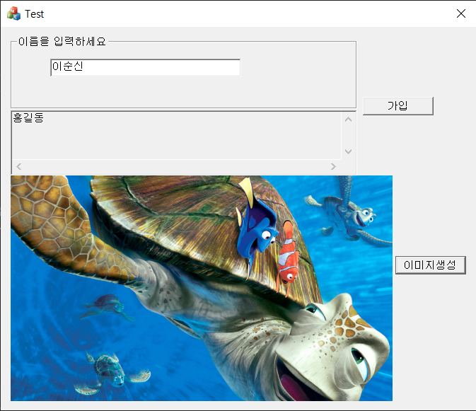Click the 이름을 입력하세요 group label
476x411 pixels.
pos(62,42)
